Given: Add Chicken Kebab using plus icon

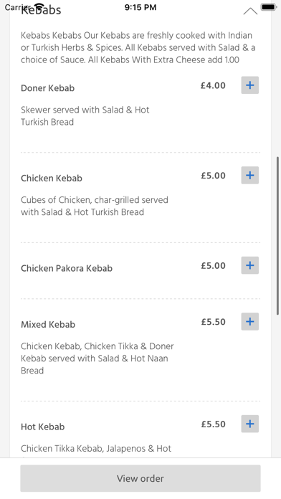Looking at the screenshot, I should (249, 176).
